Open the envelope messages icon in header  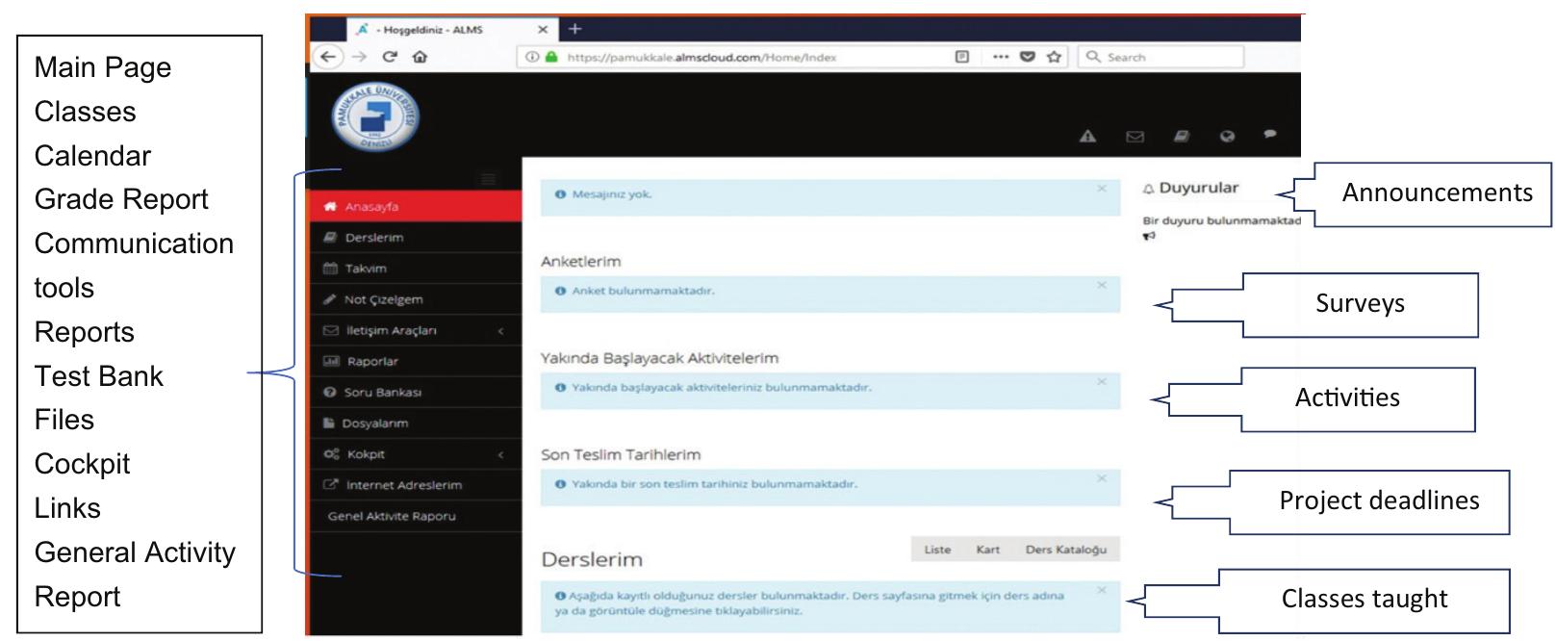tap(1135, 137)
